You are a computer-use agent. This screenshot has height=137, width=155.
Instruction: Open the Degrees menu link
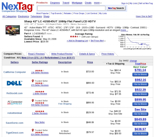[x=55, y=3]
